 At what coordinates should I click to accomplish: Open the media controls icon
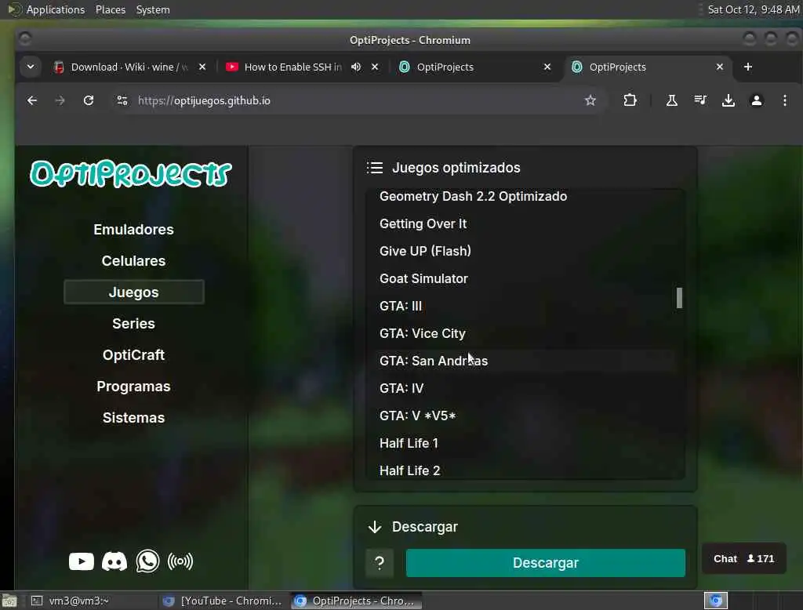(700, 100)
